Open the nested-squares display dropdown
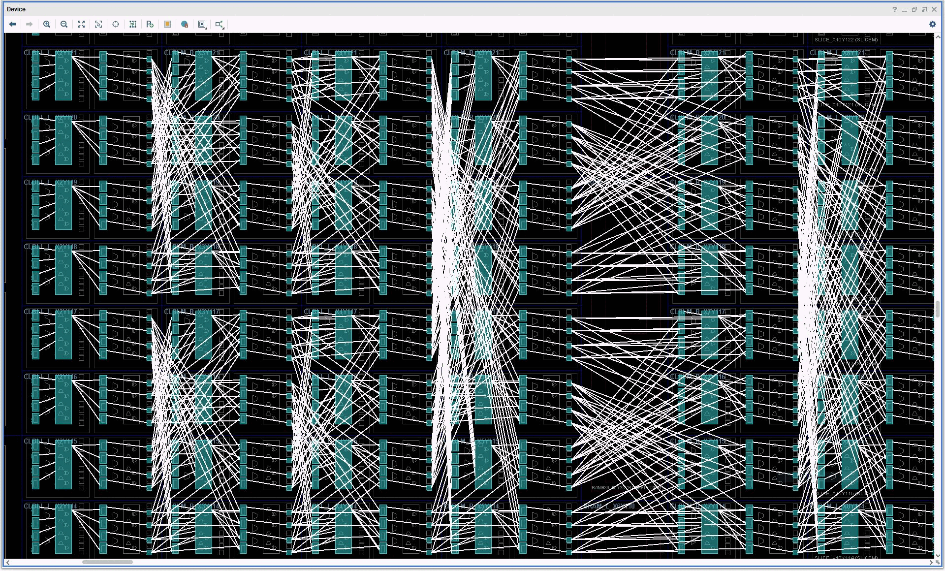Screen dimensions: 945x571 click(x=202, y=24)
